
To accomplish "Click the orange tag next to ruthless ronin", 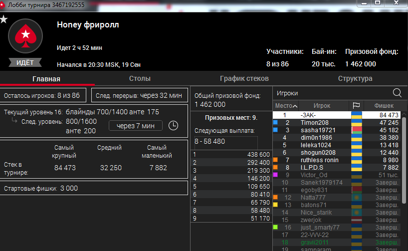I will [x=275, y=160].
